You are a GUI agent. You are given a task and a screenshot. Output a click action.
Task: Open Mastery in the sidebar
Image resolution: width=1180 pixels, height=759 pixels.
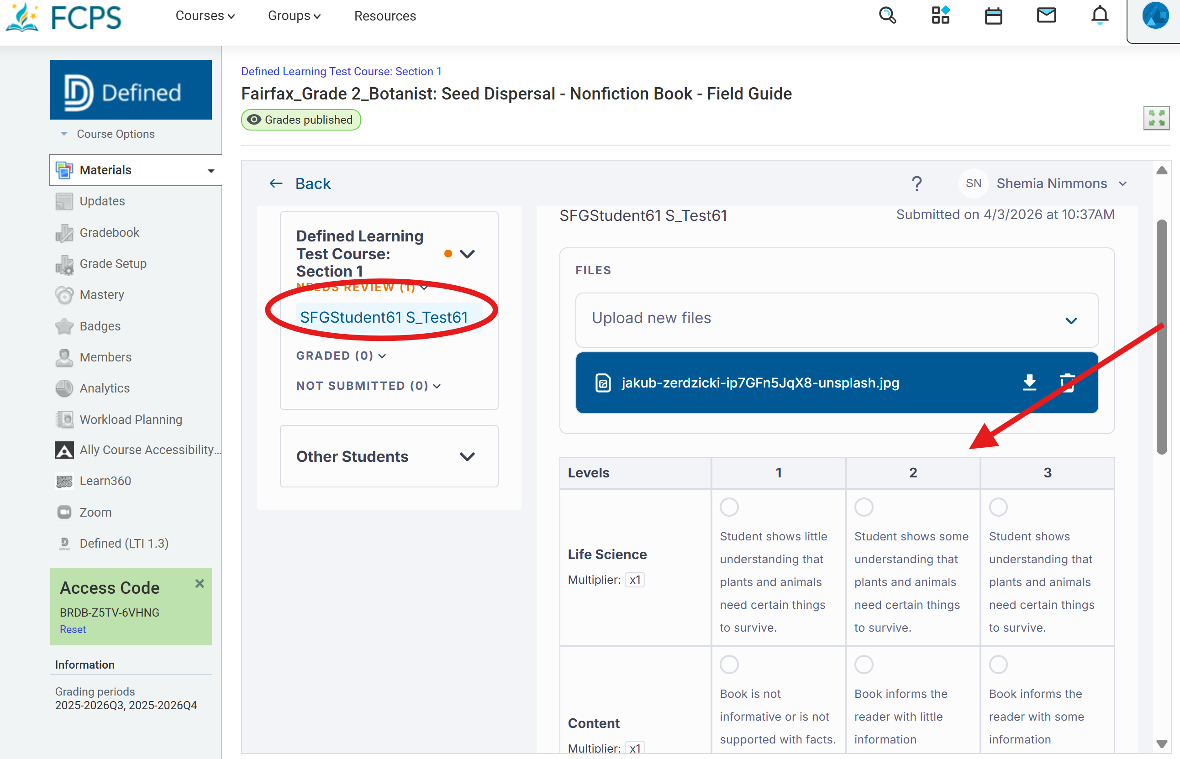(x=101, y=295)
